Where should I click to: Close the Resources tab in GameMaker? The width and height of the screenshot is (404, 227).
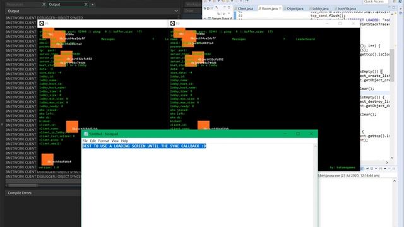[44, 4]
